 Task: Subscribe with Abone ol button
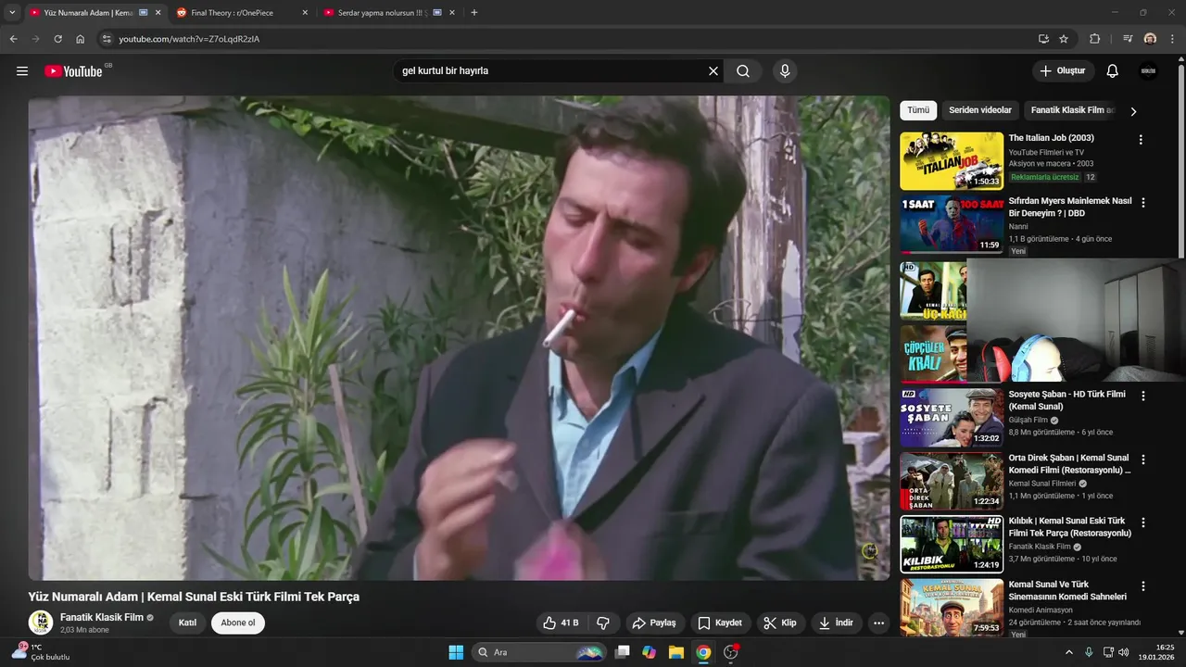point(238,623)
